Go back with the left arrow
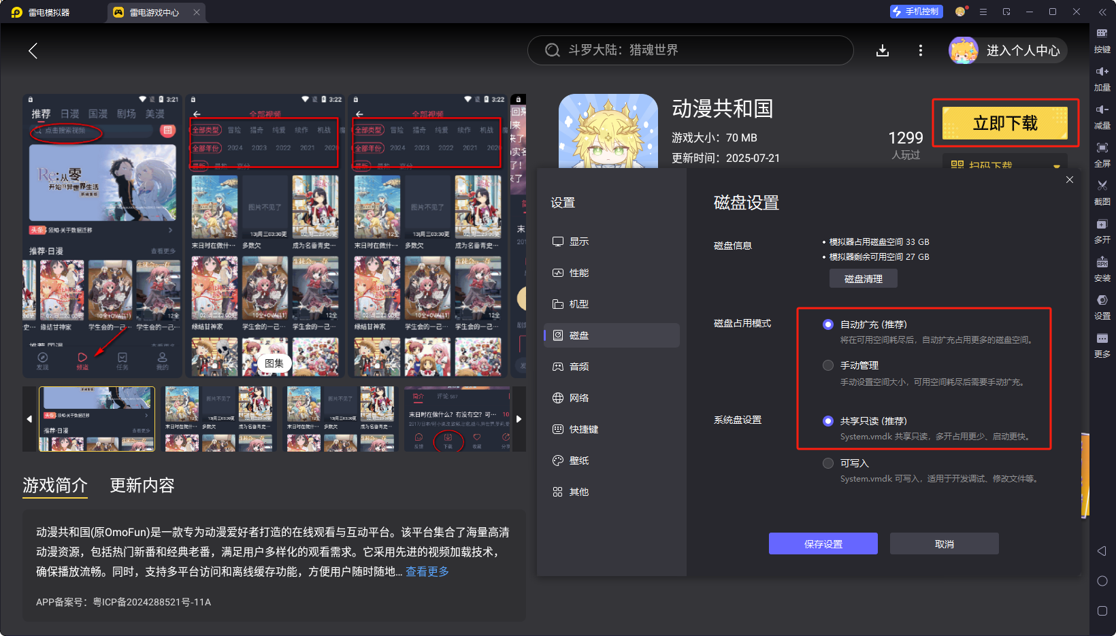The image size is (1116, 636). (33, 50)
